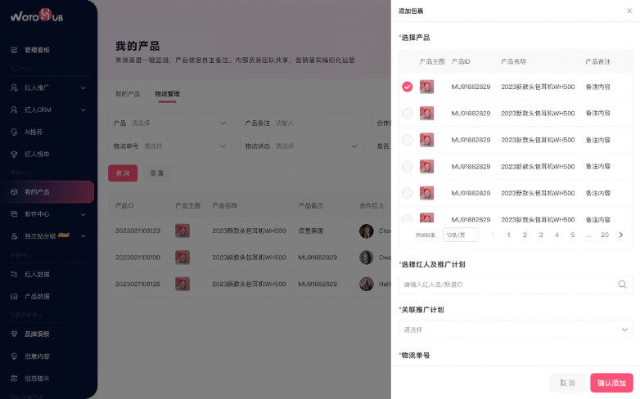640x399 pixels.
Task: Click the pagination ellipsis to jump pages
Action: [x=588, y=235]
